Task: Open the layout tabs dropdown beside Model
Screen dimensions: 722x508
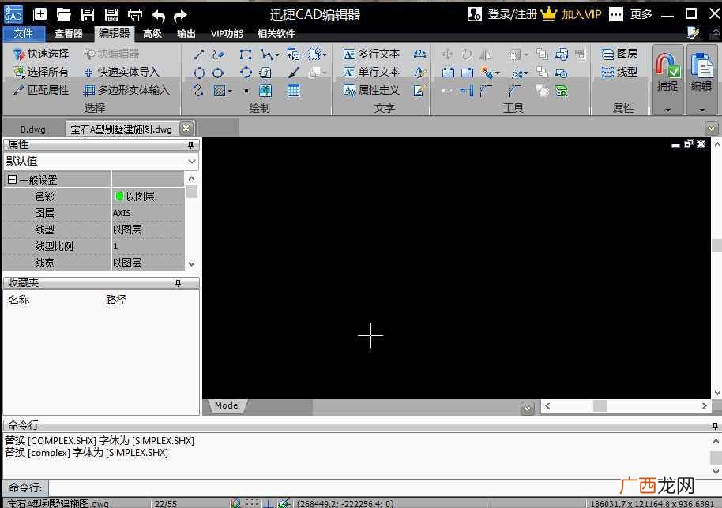Action: click(x=527, y=408)
